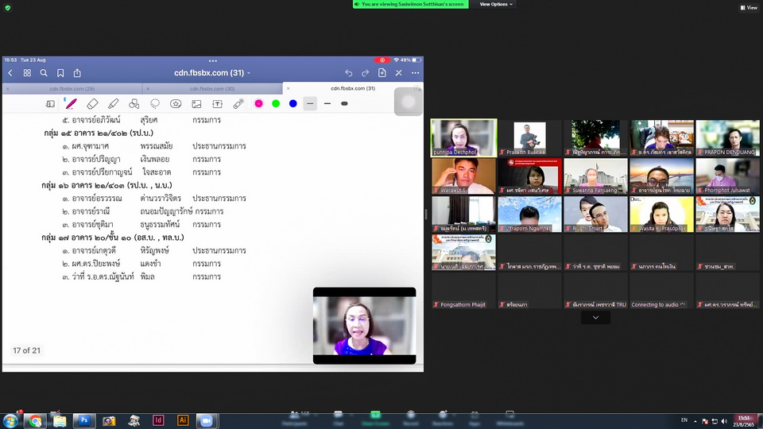Show hidden system tray icons arrow
Image resolution: width=763 pixels, height=429 pixels.
click(695, 421)
